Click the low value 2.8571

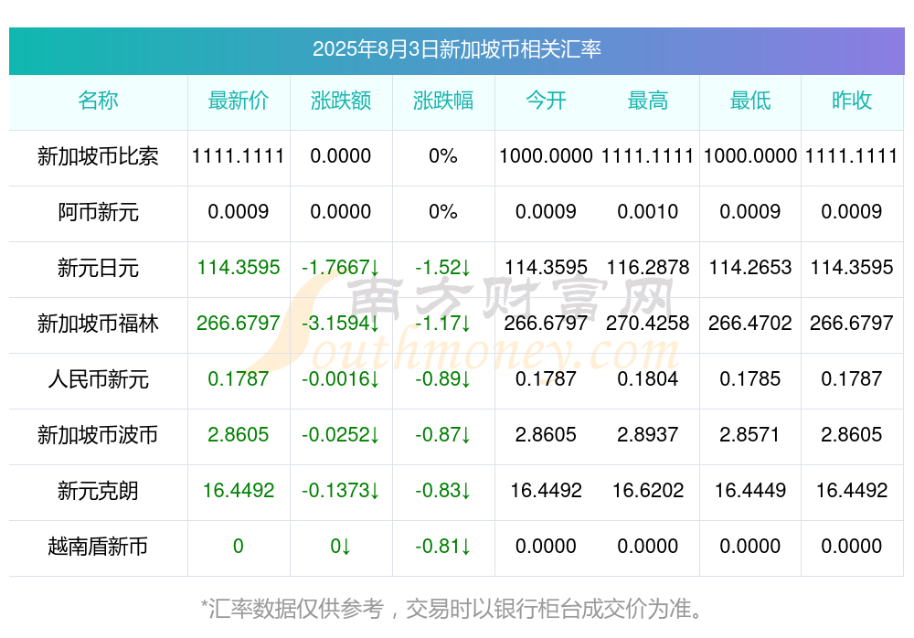(750, 435)
